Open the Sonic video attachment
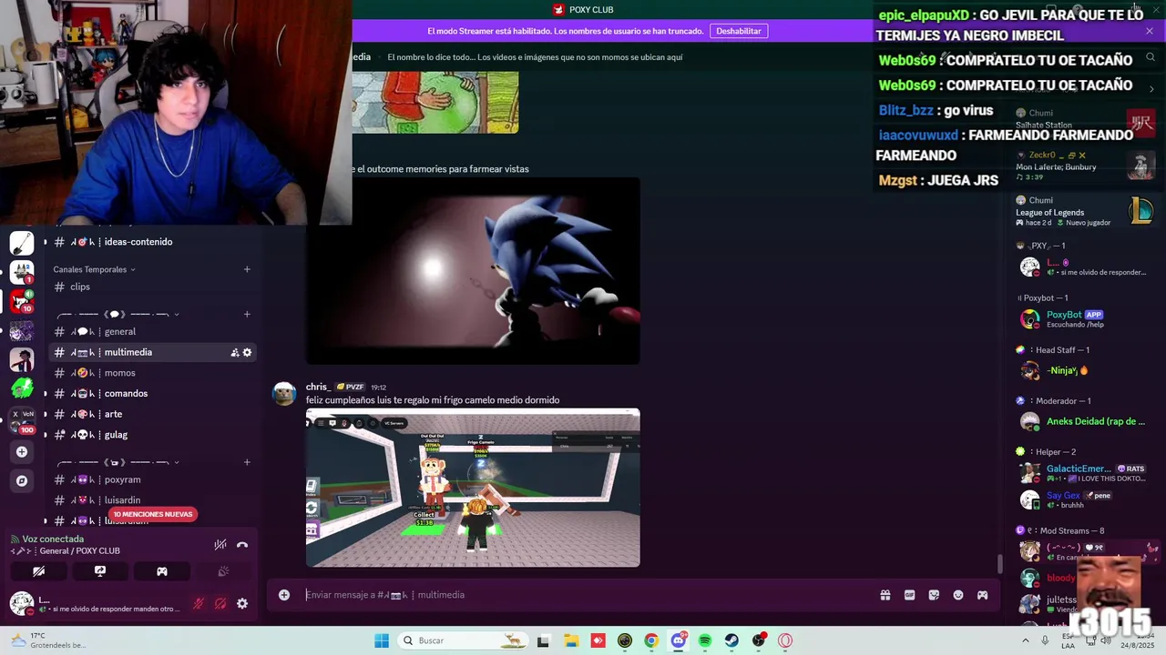Screen dimensions: 1166x655 [x=473, y=271]
